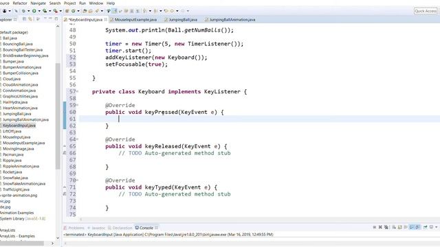Open the External Tools dropdown arrow
Image resolution: width=440 pixels, height=247 pixels.
point(60,11)
